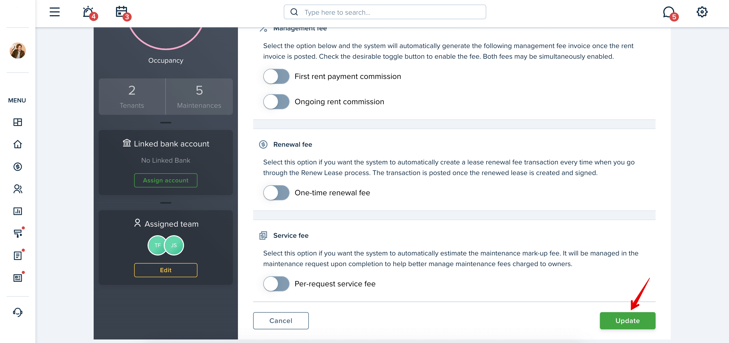Enable First rent payment commission
The image size is (729, 343).
pos(276,76)
